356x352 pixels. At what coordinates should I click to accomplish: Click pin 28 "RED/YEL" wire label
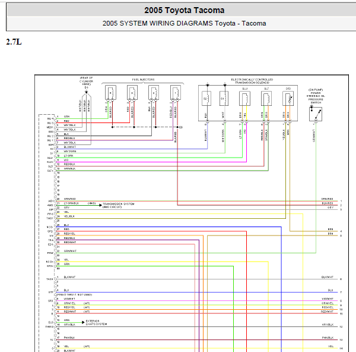click(x=69, y=234)
